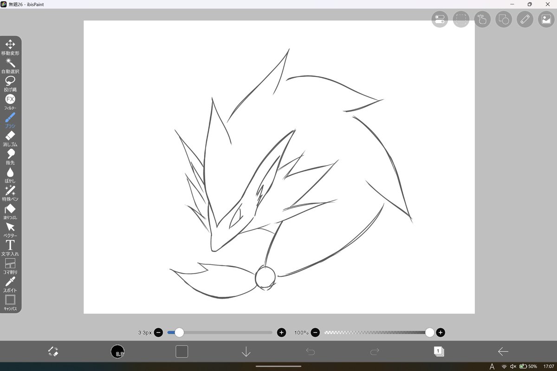Click the brush thickness slider handle
The width and height of the screenshot is (557, 371).
coord(179,332)
